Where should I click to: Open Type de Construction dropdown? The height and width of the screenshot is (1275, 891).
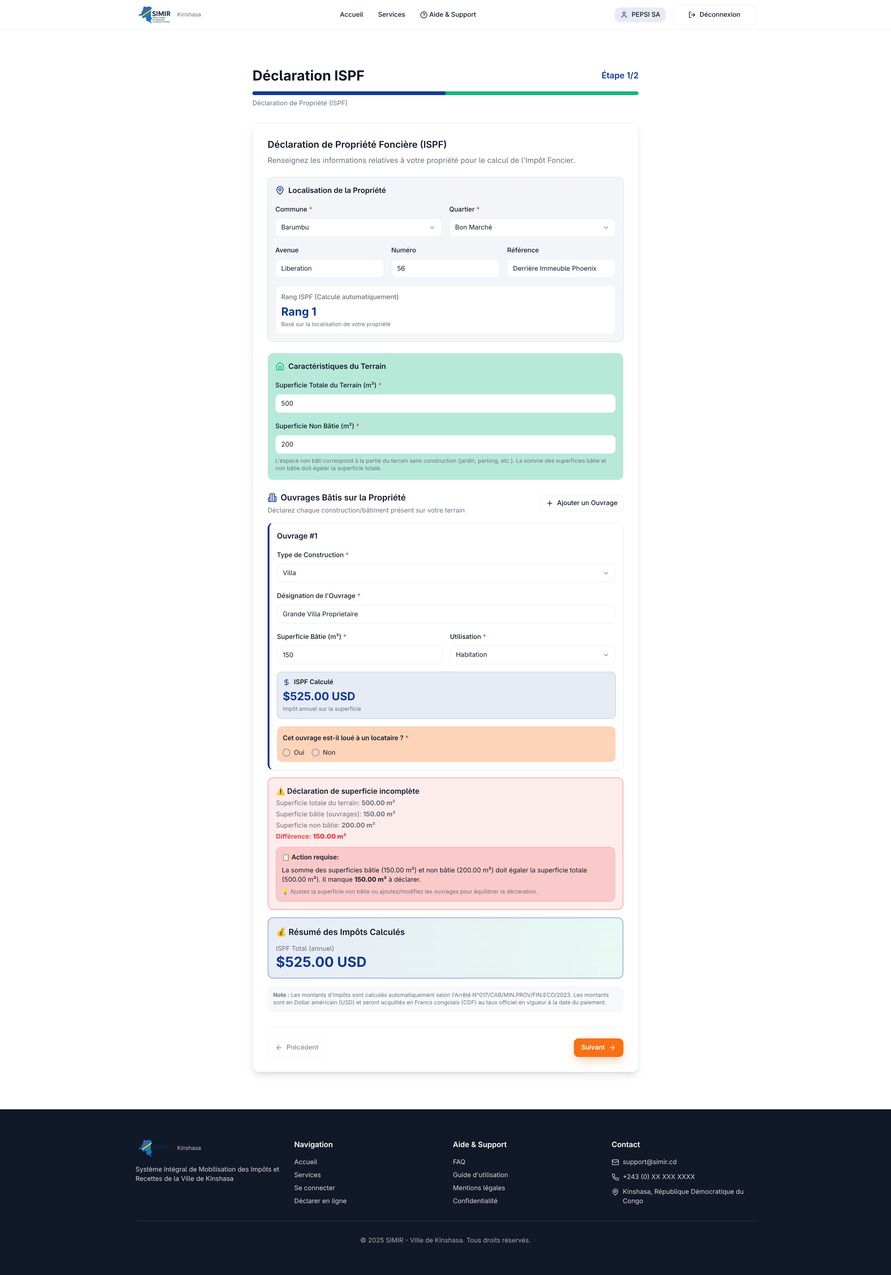pyautogui.click(x=445, y=573)
